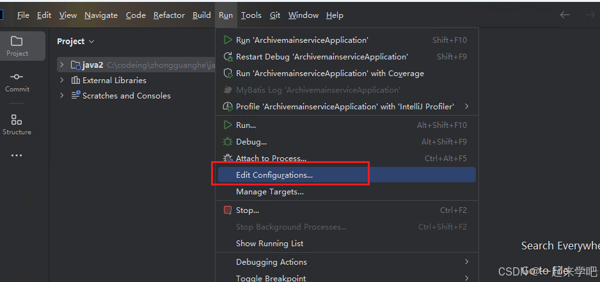Viewport: 600px width, 282px height.
Task: Open the Help menu
Action: (x=335, y=15)
